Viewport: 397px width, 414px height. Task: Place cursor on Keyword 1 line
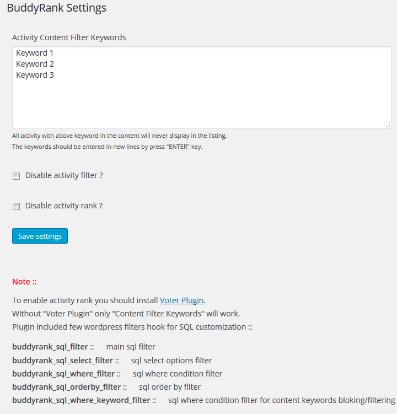pyautogui.click(x=35, y=53)
